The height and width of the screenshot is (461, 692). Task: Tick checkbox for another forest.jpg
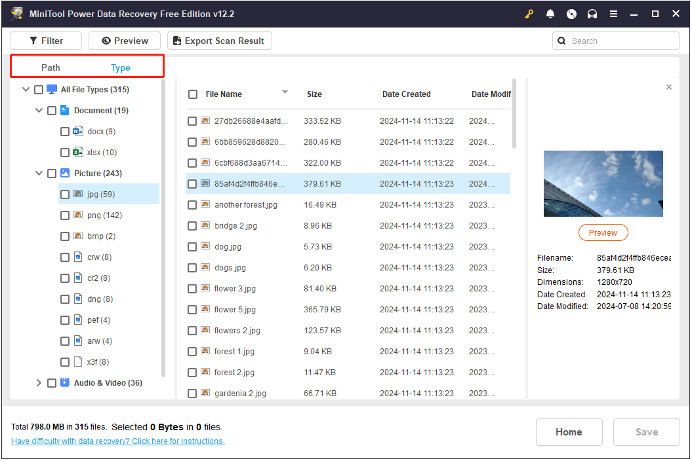pos(192,205)
